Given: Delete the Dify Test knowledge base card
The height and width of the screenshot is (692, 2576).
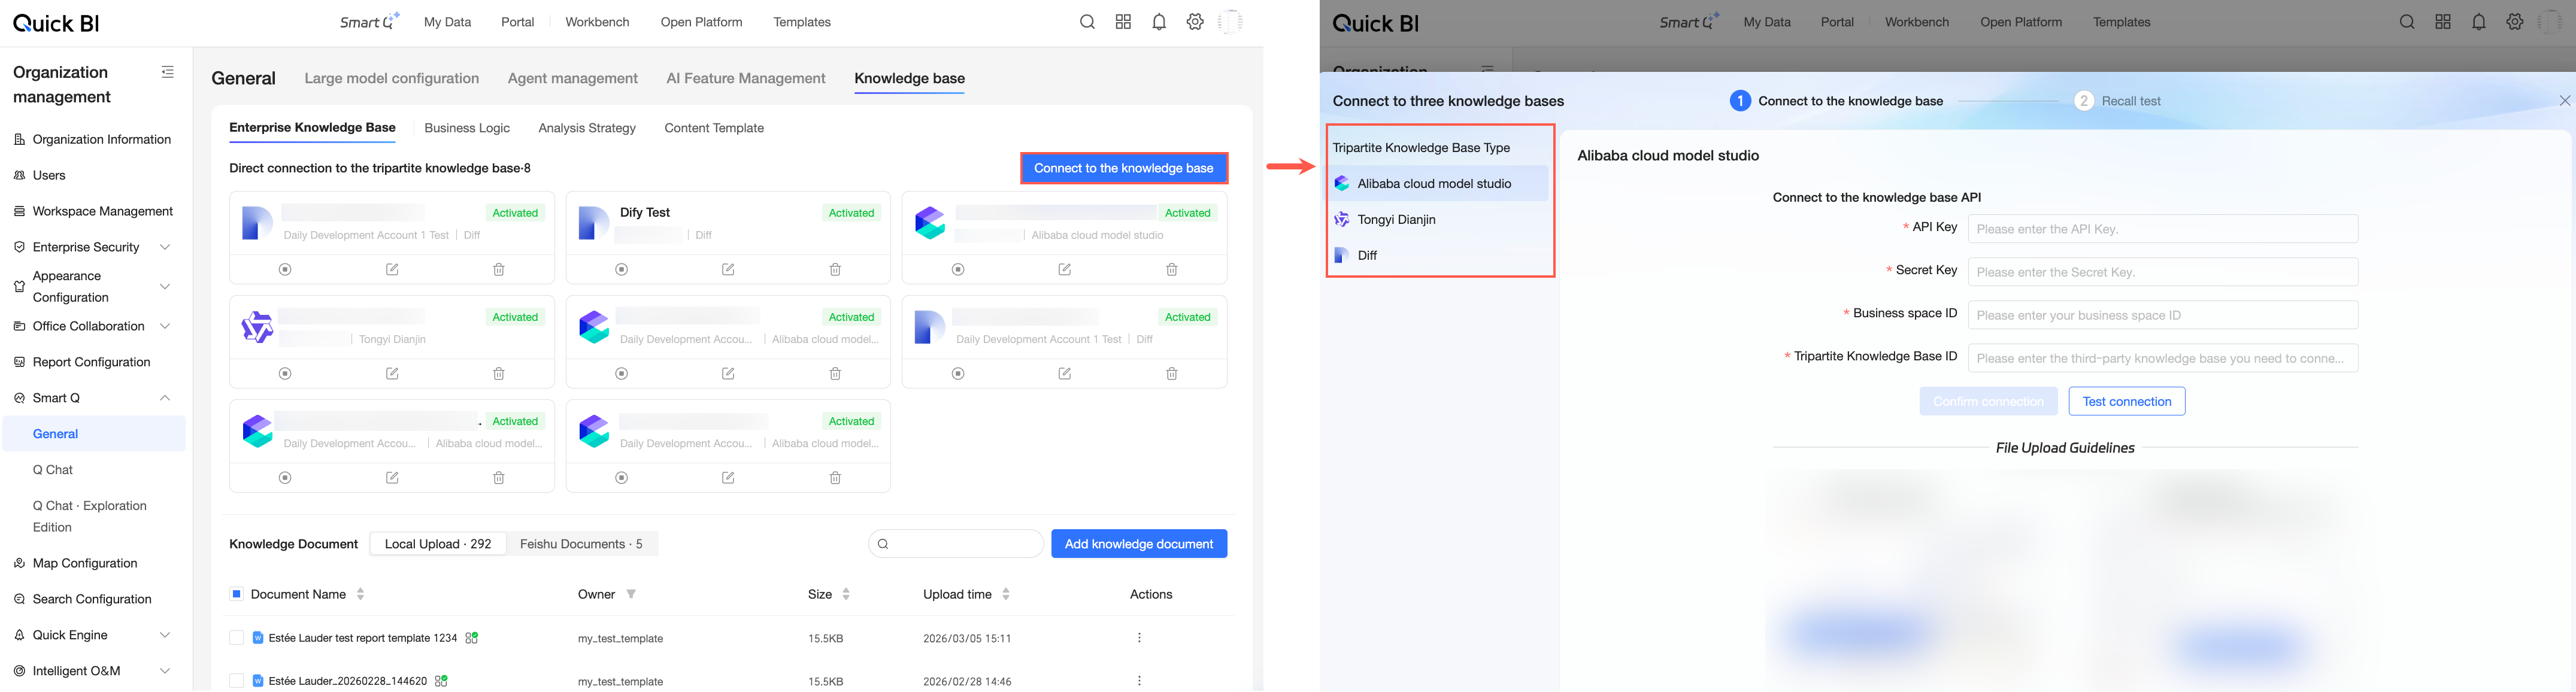Looking at the screenshot, I should [835, 270].
